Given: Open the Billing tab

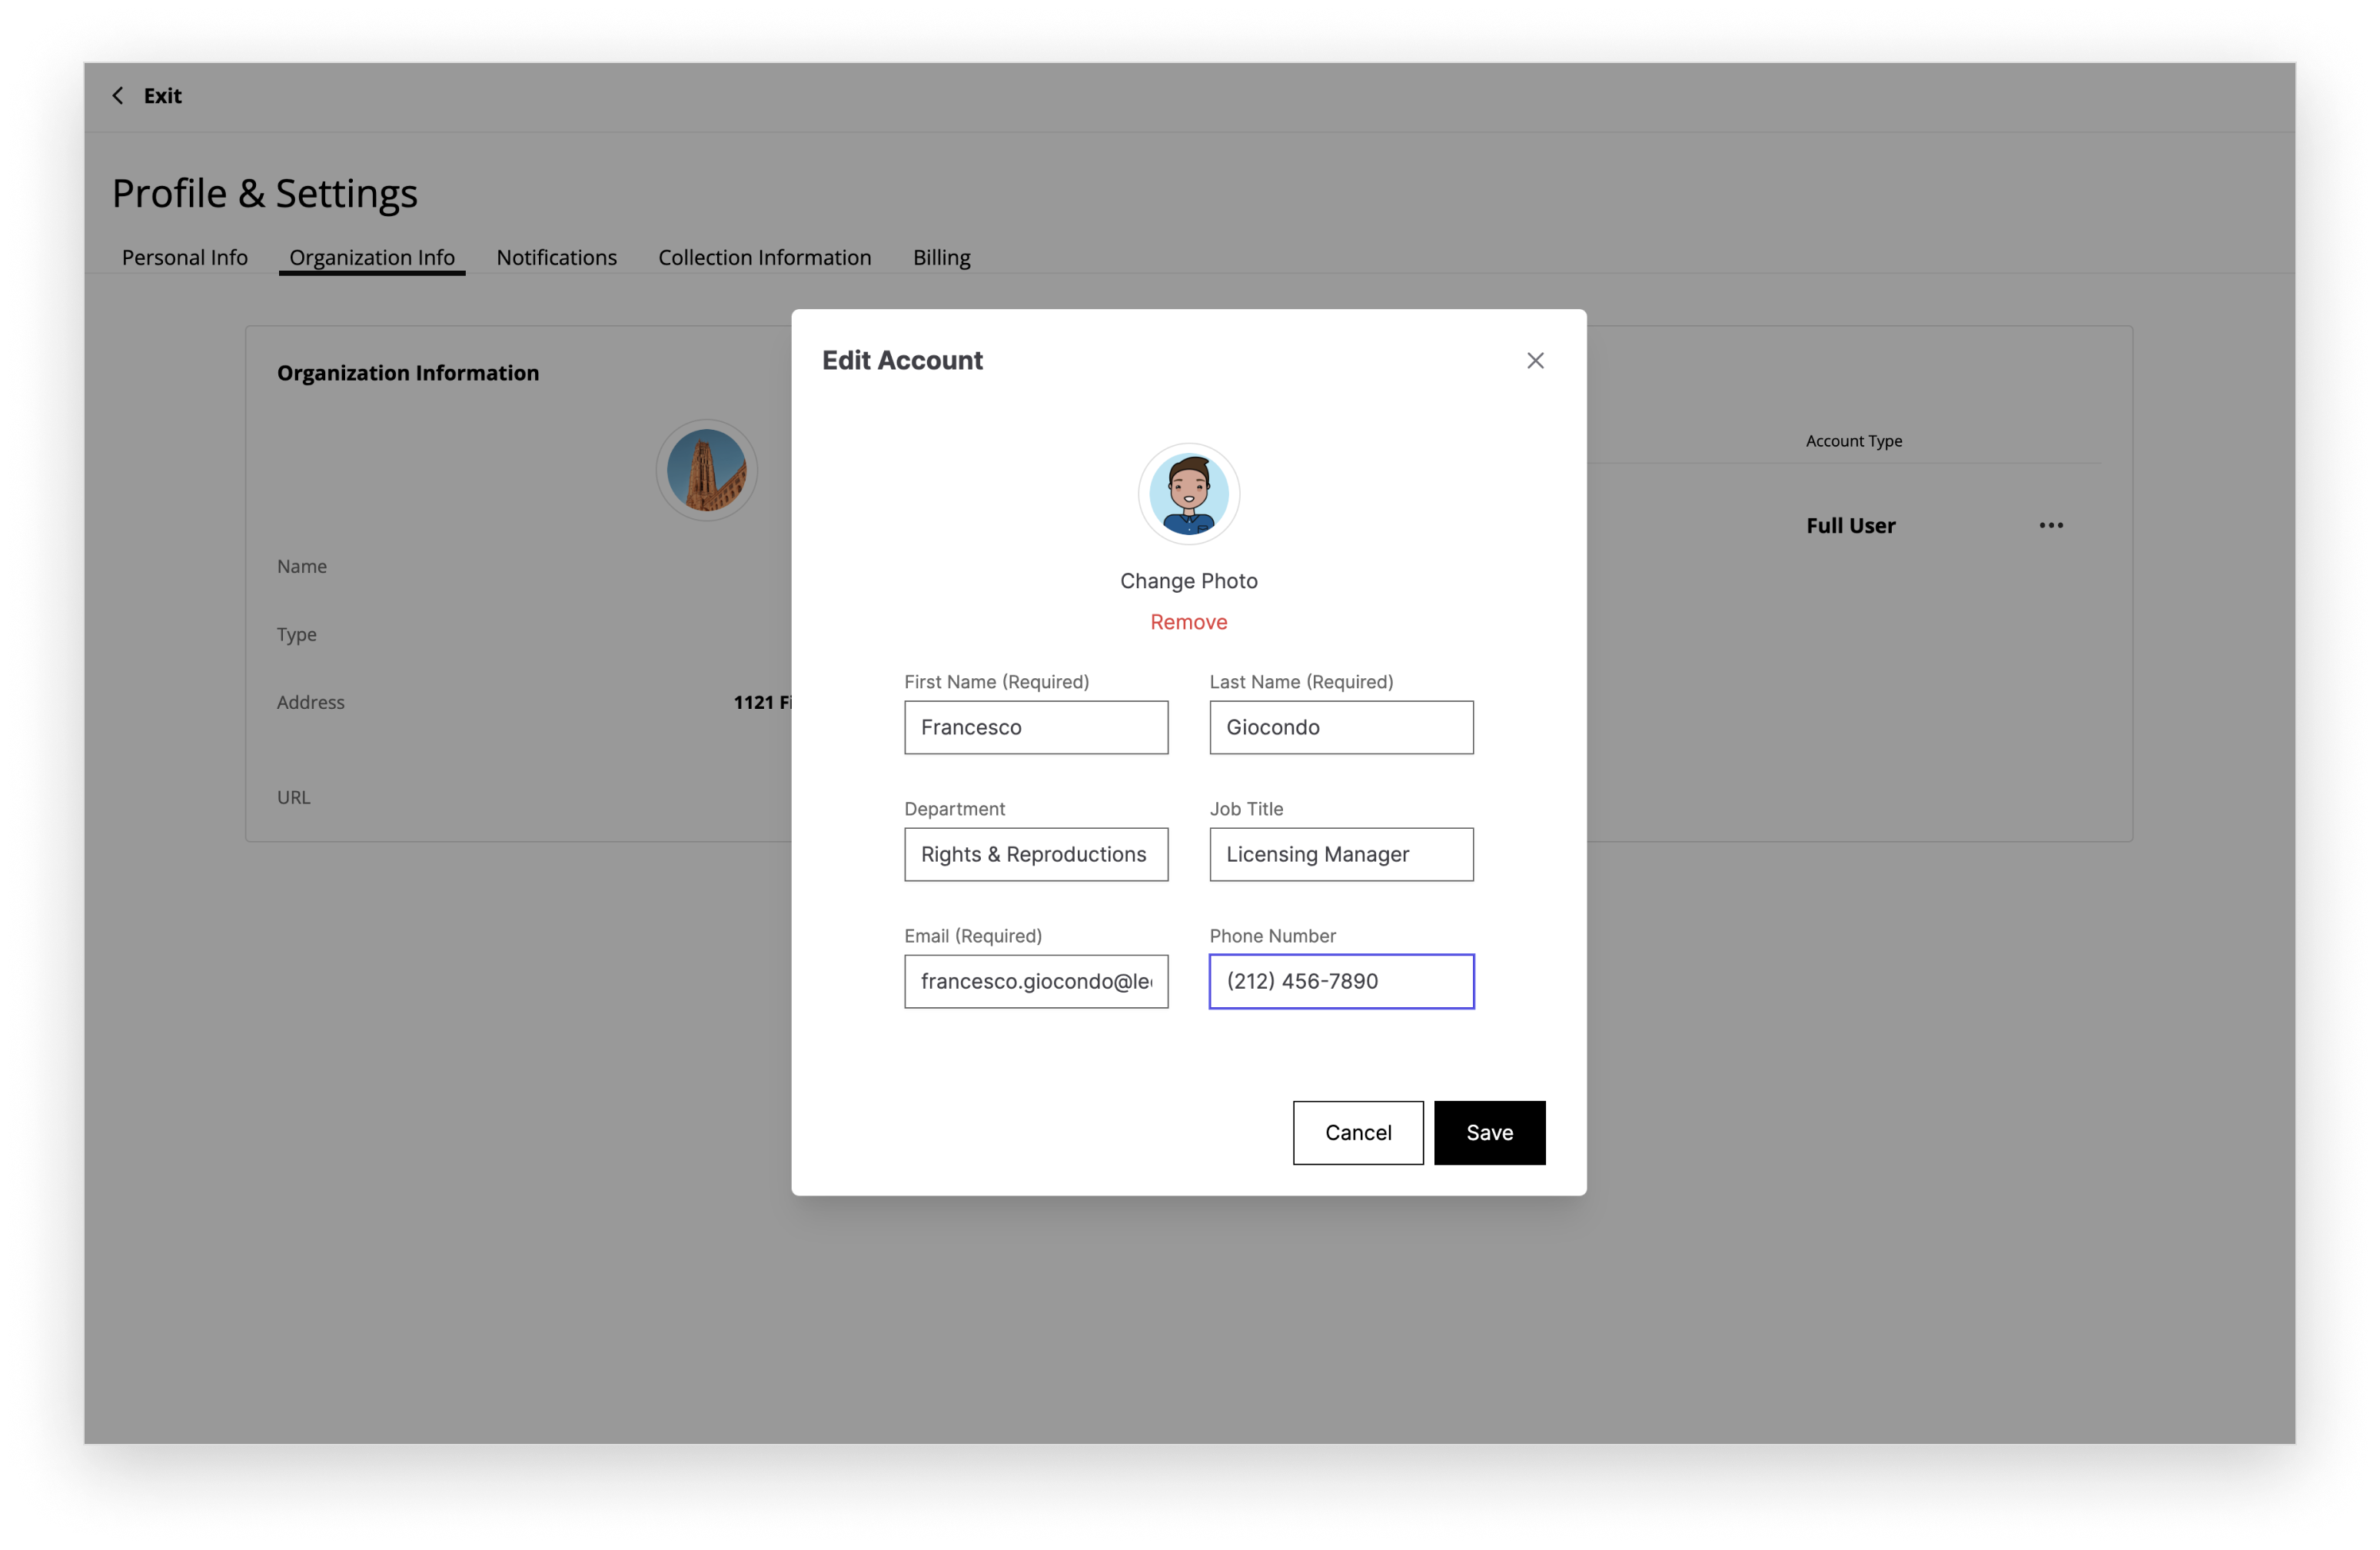Looking at the screenshot, I should pos(941,257).
